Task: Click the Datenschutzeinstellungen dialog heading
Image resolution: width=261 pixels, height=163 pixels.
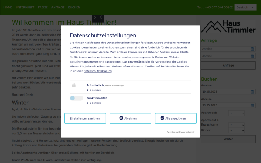Action: (x=103, y=36)
